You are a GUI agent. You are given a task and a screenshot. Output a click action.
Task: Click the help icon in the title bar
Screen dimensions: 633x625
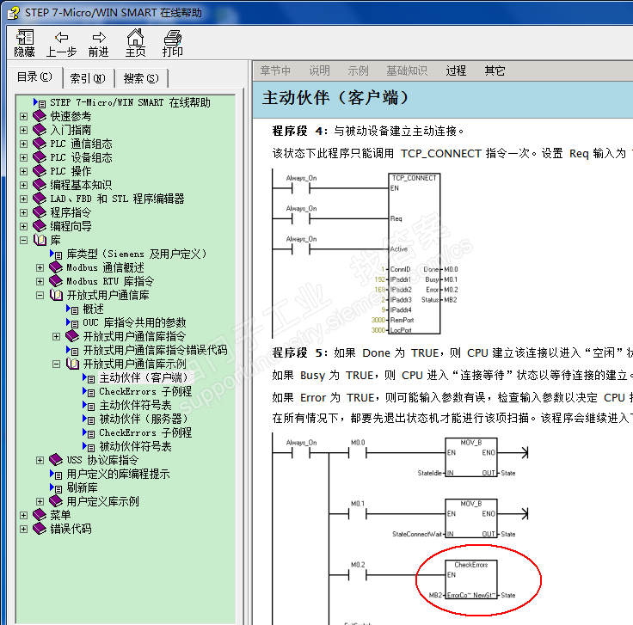click(13, 13)
